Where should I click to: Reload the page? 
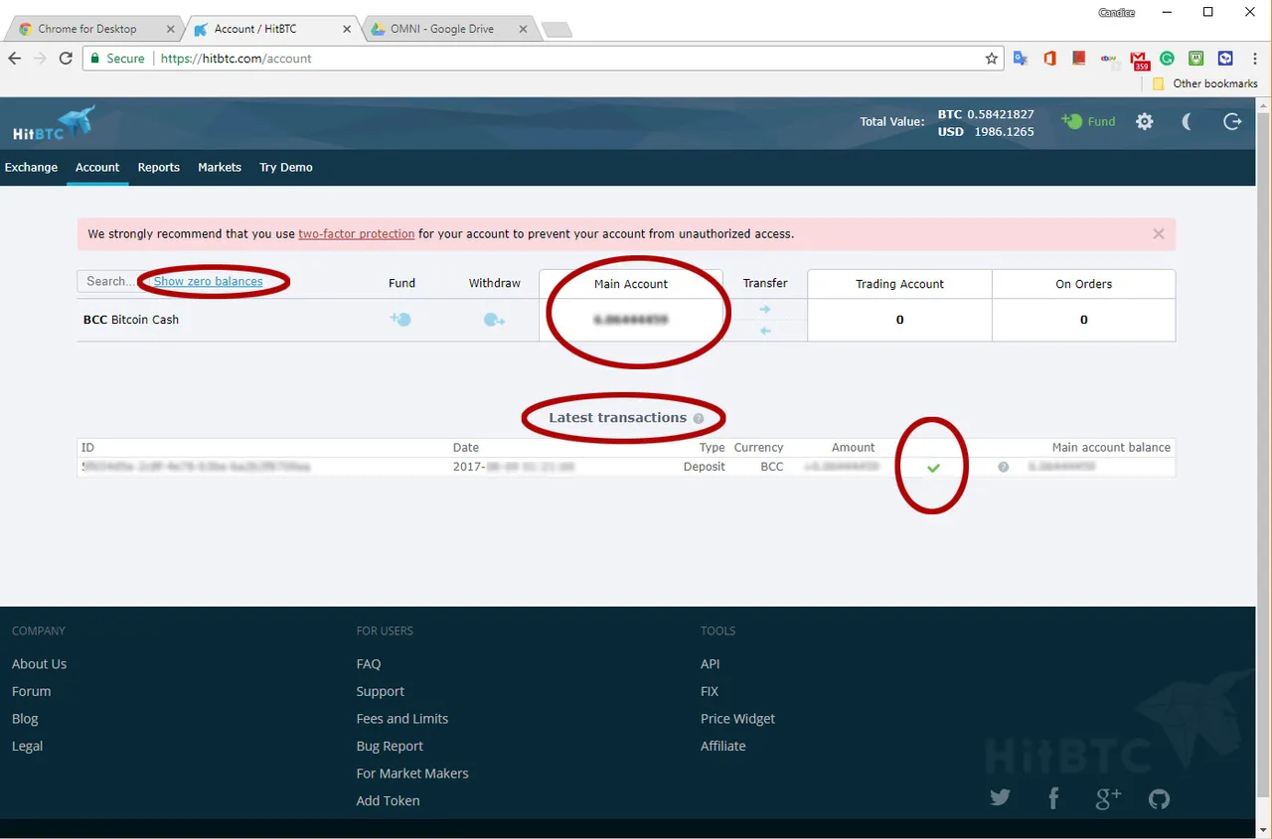pos(66,59)
